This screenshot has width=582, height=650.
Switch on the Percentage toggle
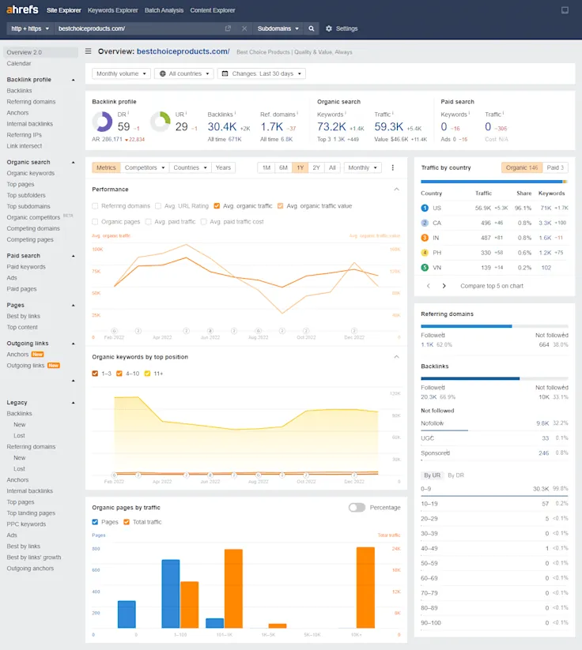point(357,507)
